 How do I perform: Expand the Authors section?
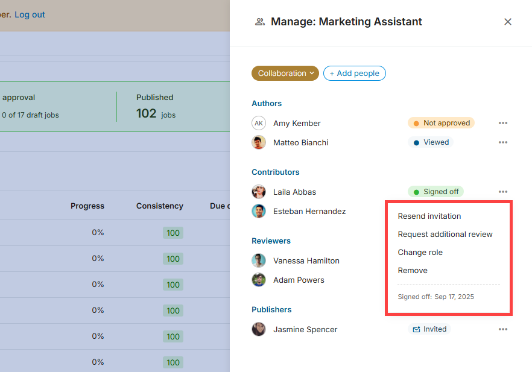[267, 103]
